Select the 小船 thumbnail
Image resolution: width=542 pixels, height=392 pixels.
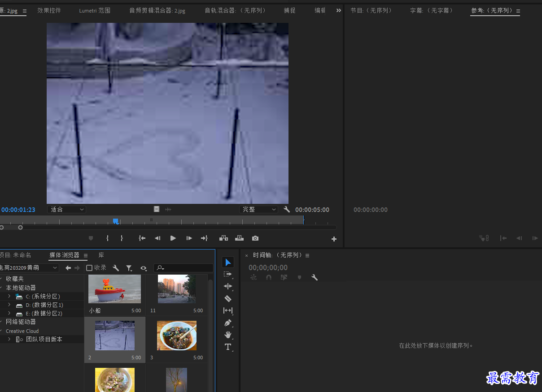(x=114, y=289)
